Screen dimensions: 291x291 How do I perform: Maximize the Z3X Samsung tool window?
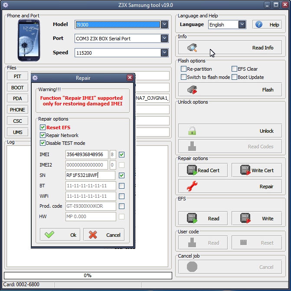(276, 5)
